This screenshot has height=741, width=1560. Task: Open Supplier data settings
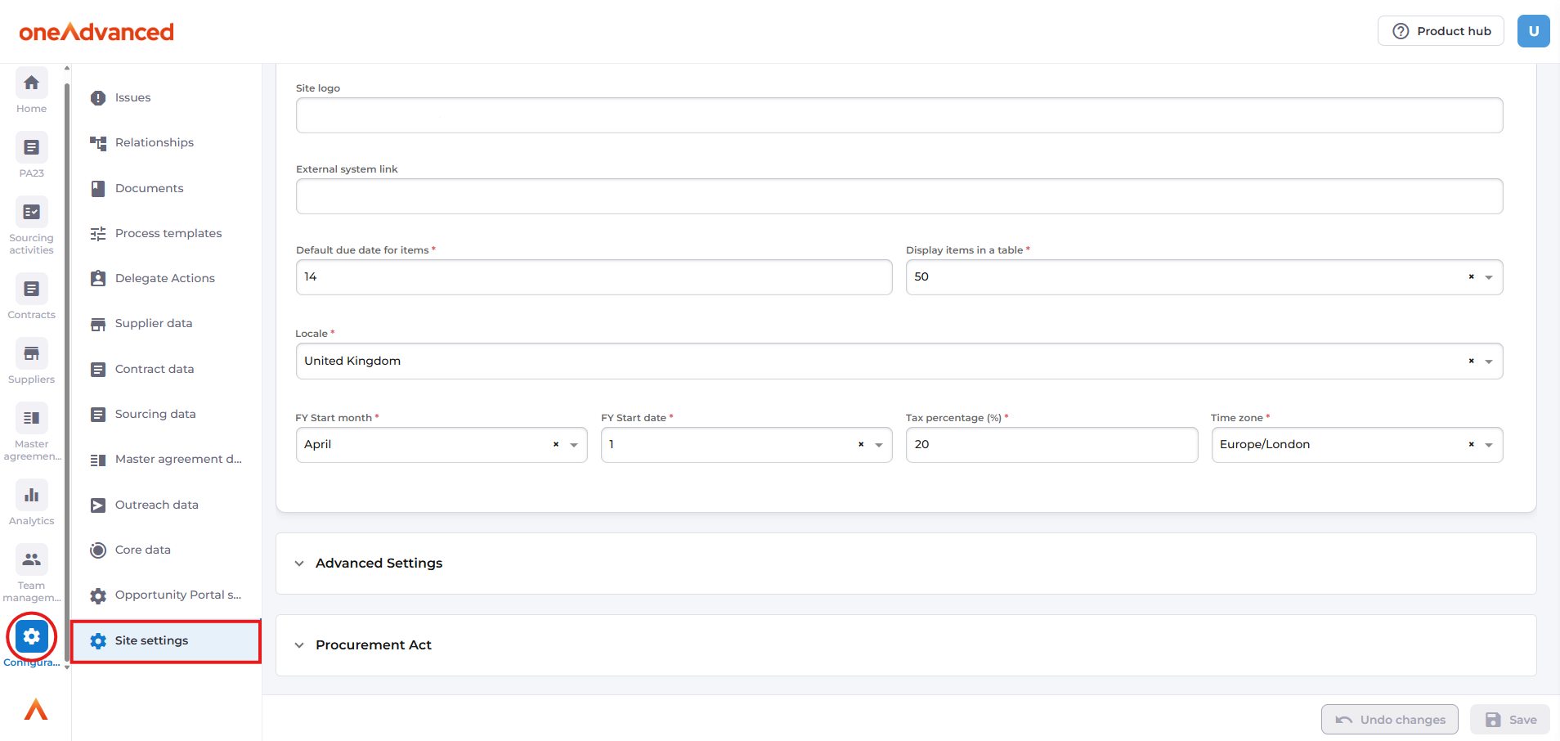tap(166, 323)
